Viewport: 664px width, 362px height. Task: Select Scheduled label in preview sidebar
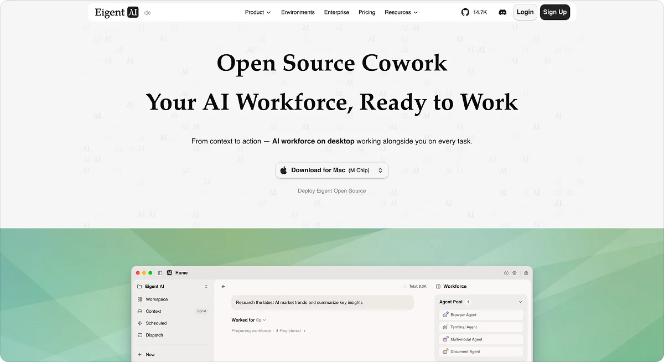tap(156, 323)
